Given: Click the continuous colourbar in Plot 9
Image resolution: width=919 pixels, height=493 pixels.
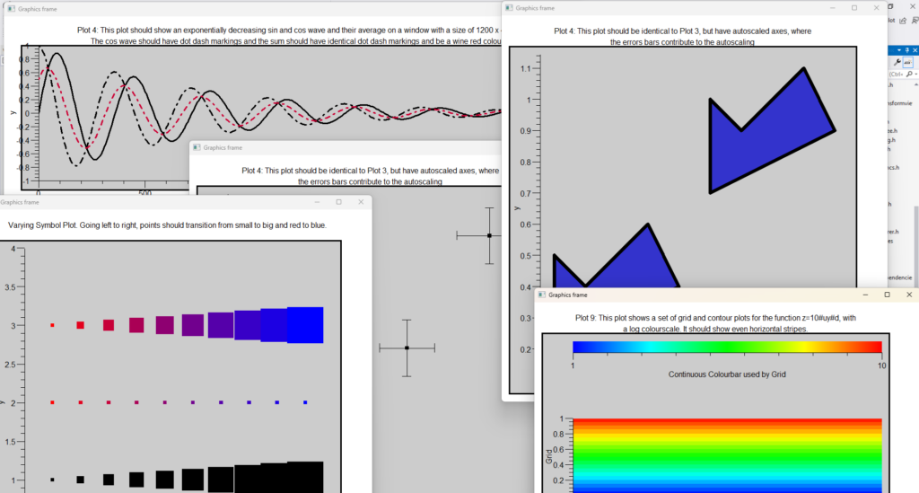Looking at the screenshot, I should pos(727,348).
